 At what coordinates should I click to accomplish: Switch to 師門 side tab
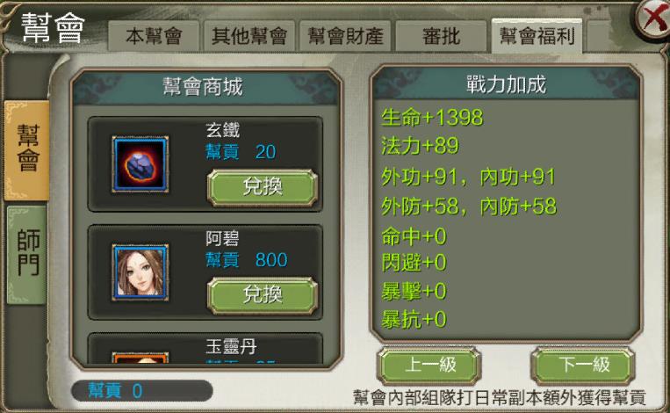(27, 255)
